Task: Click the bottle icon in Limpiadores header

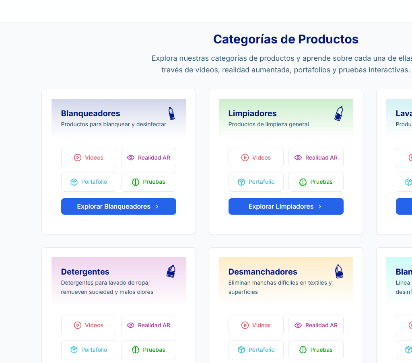Action: (339, 113)
